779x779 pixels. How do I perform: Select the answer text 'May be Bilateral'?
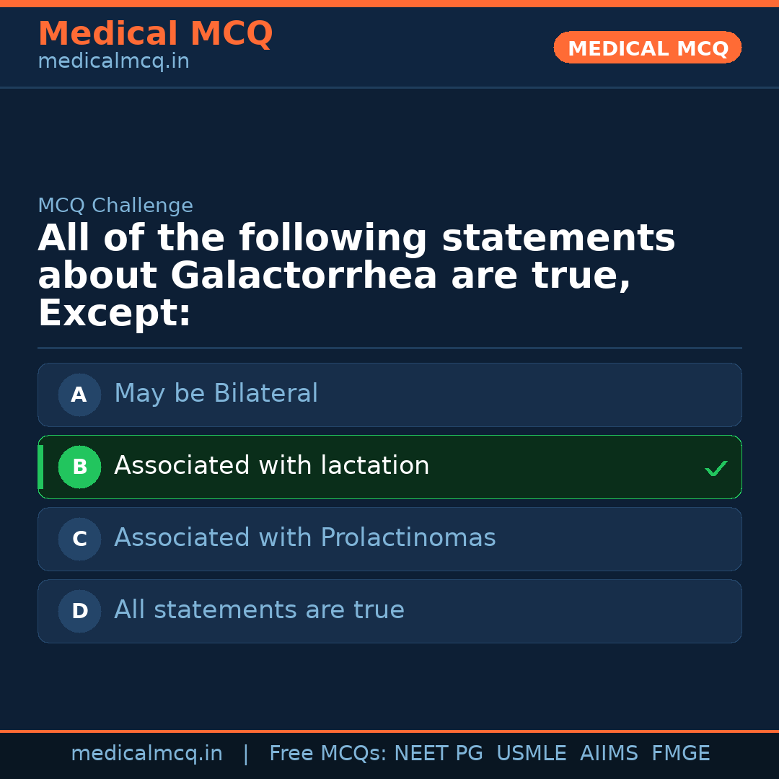(x=216, y=394)
